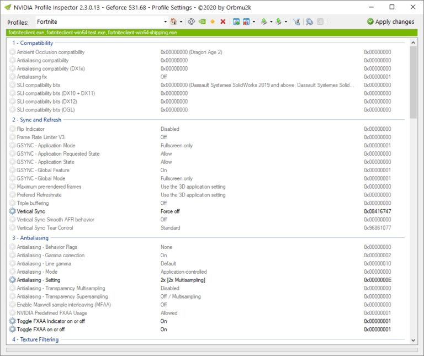Select the Enable Maxwell sample interleaving (MFAA) row
Screen dimensions: 424x356
207,305
